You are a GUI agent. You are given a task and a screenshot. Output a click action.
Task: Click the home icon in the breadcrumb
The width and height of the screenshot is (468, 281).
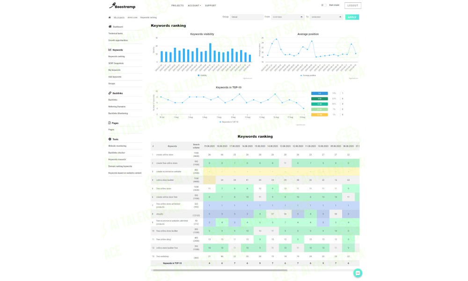point(110,17)
